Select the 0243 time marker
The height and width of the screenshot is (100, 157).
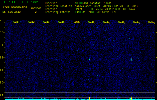46,22
